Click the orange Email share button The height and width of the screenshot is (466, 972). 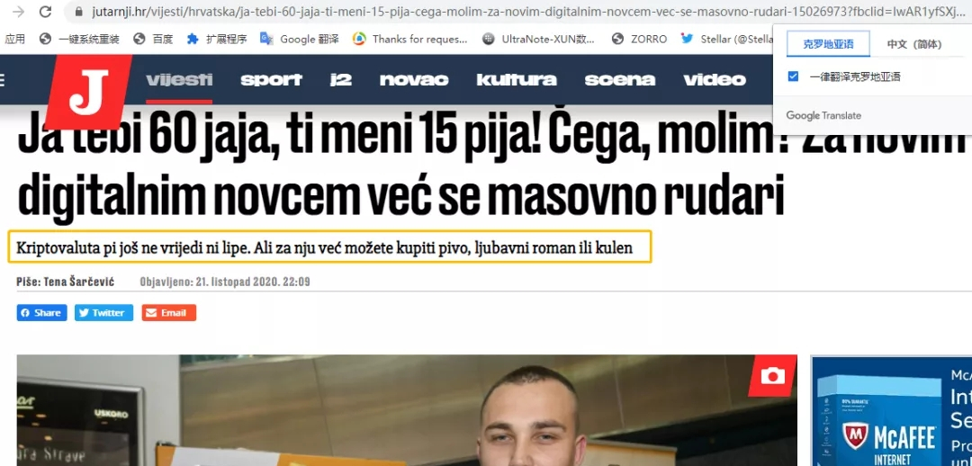168,313
